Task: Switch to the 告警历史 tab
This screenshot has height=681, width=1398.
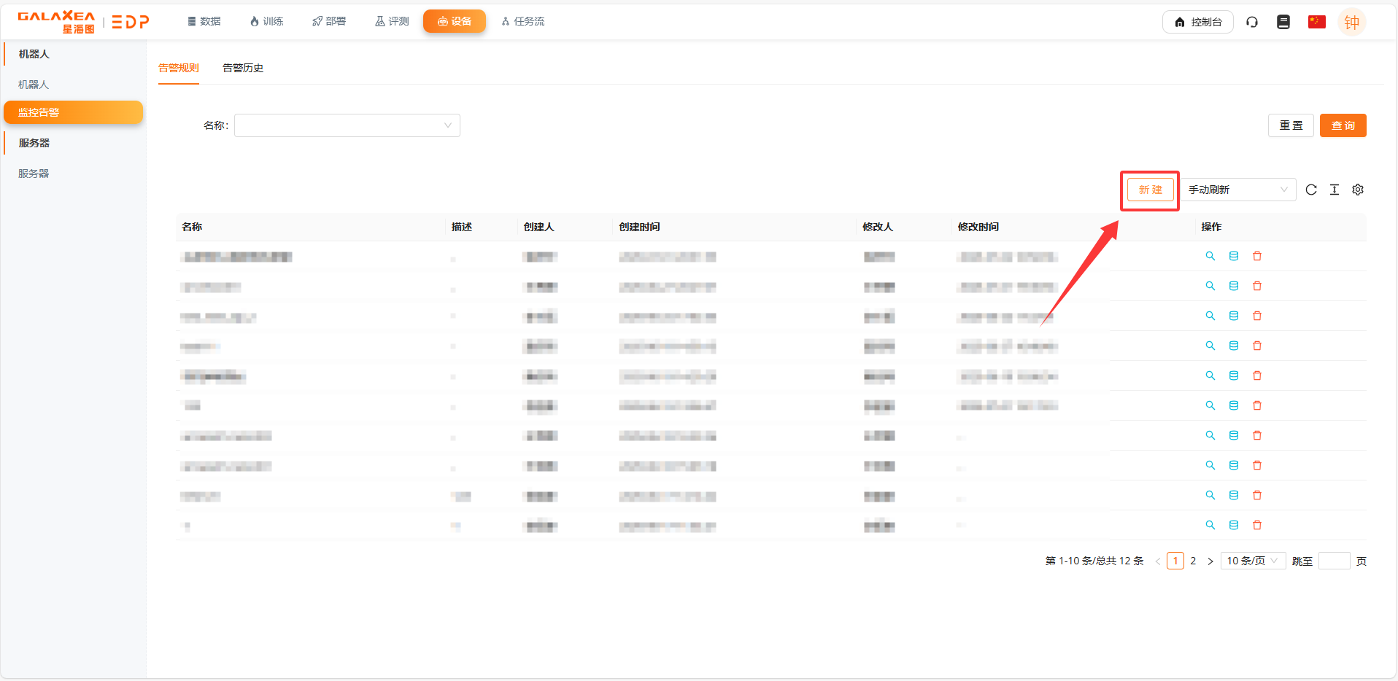Action: 243,68
